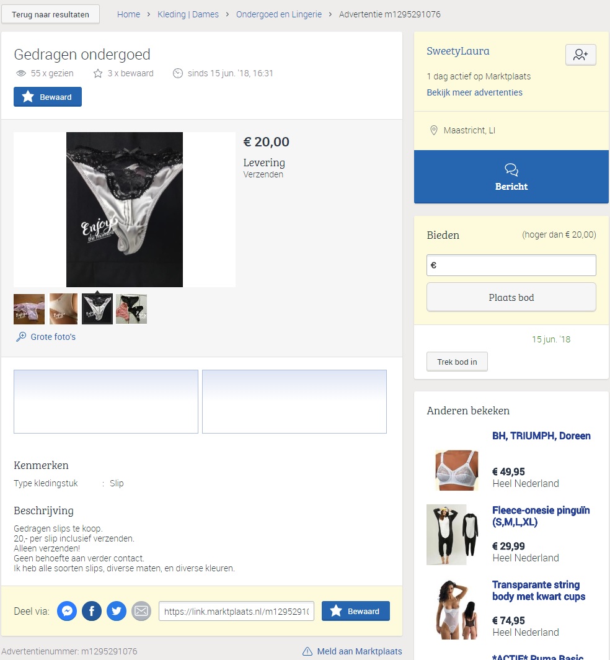Viewport: 610px width, 660px height.
Task: Open the BH, TRIUMPH, Doreen listing
Action: tap(541, 435)
